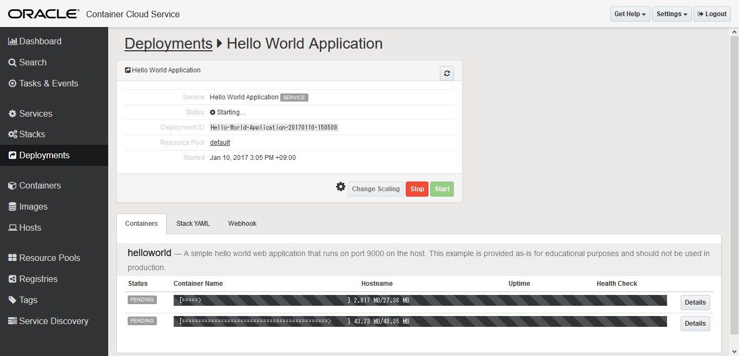The width and height of the screenshot is (739, 356).
Task: Click the Oracle logo
Action: click(43, 14)
